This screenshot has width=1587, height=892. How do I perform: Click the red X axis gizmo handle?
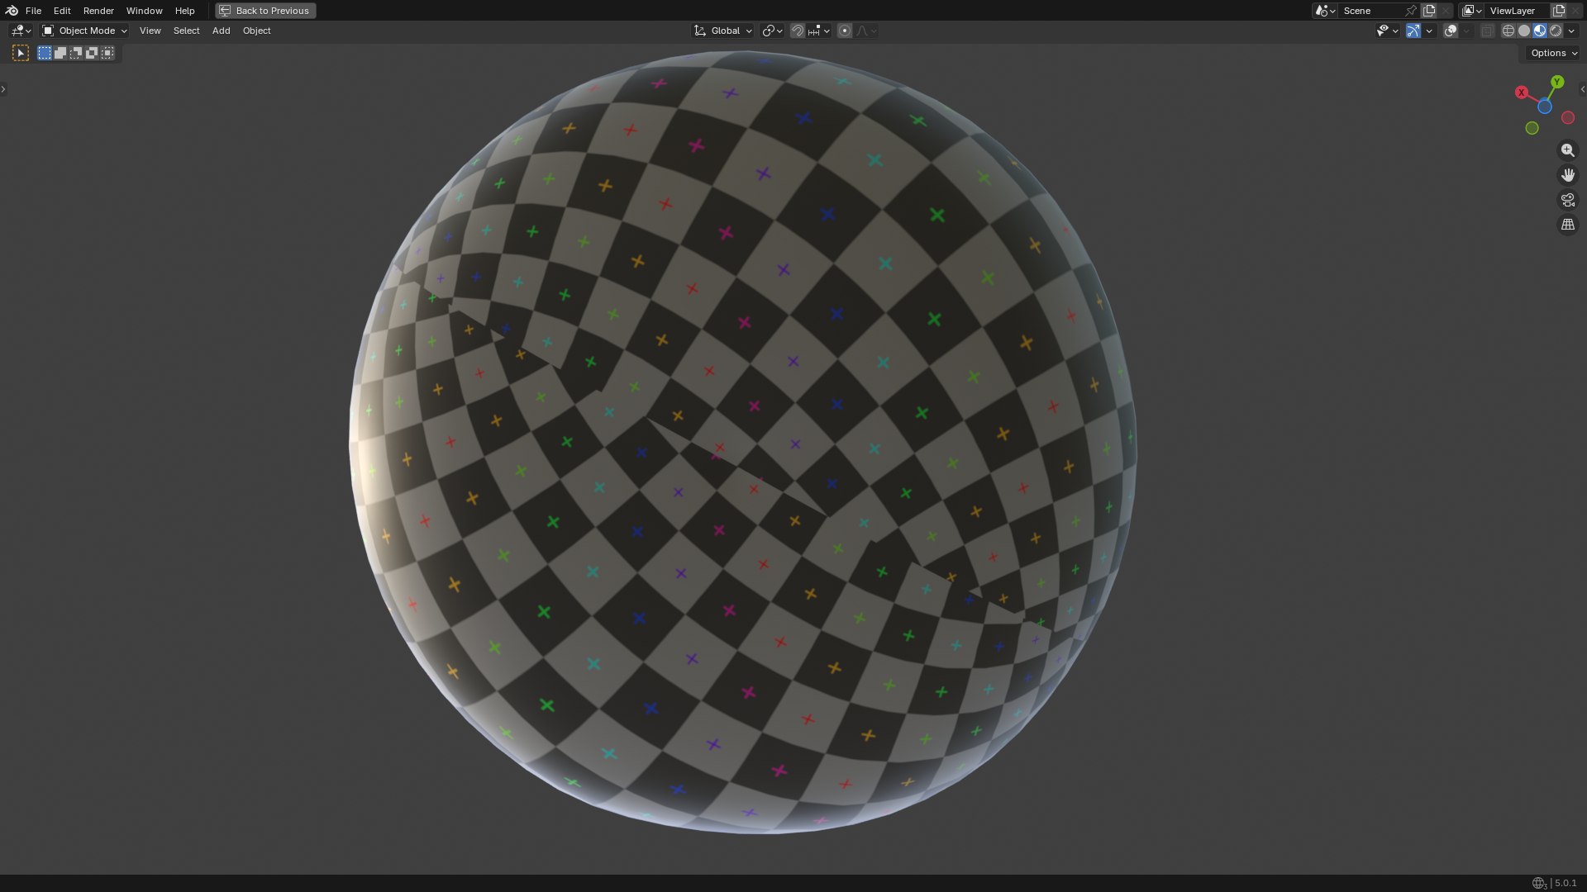pos(1521,93)
